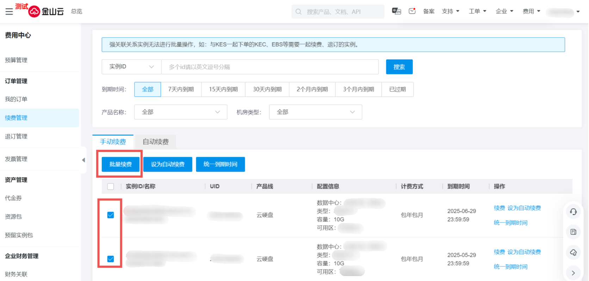Uncheck the instance expiring 2025-06-29
This screenshot has width=589, height=281.
point(111,215)
